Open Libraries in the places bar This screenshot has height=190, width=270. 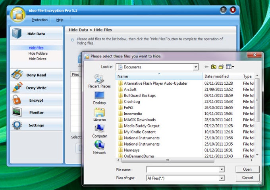pyautogui.click(x=99, y=114)
